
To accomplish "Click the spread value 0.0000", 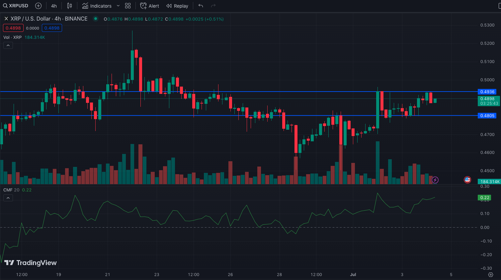I will (x=33, y=28).
